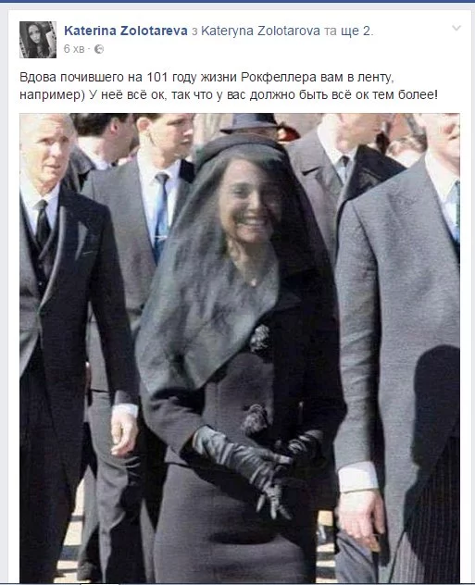
Task: Open the post options chevron menu
Action: (456, 28)
